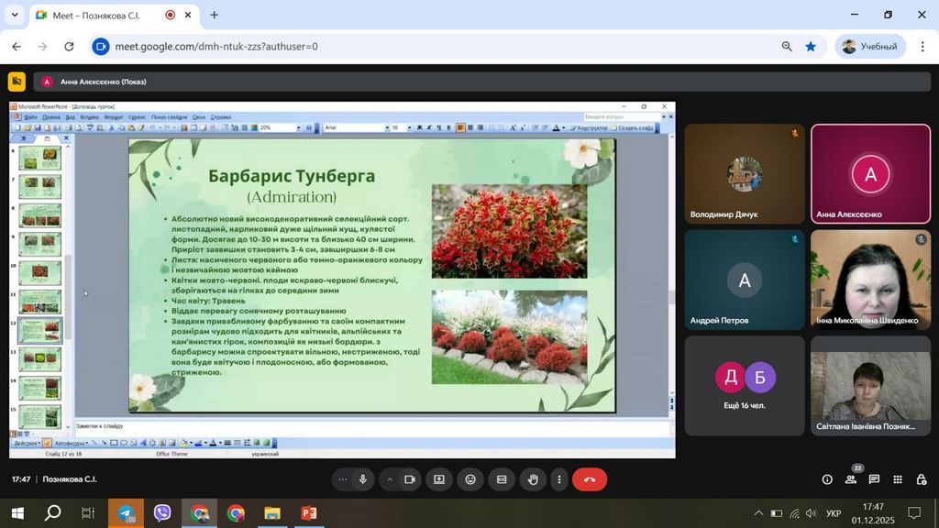
Task: Open audio settings dots beside microphone
Action: pyautogui.click(x=343, y=479)
